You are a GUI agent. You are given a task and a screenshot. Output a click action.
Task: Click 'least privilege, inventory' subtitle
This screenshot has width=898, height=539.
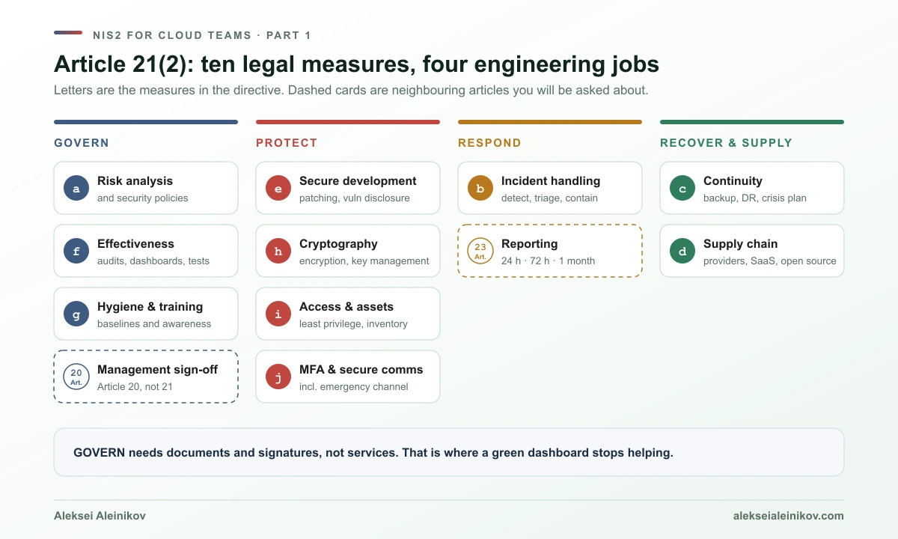pyautogui.click(x=353, y=324)
